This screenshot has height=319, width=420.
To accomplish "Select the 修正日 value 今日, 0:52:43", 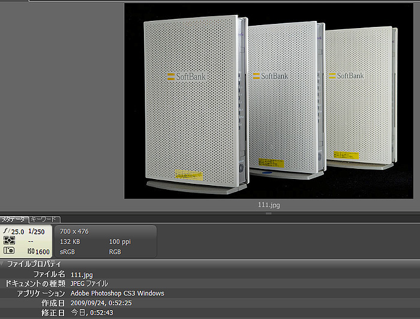I will pyautogui.click(x=92, y=312).
